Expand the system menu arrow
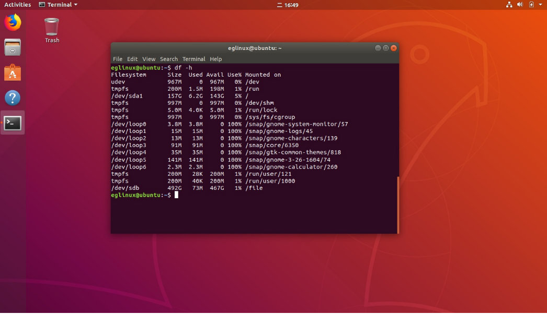The image size is (547, 314). pyautogui.click(x=540, y=5)
